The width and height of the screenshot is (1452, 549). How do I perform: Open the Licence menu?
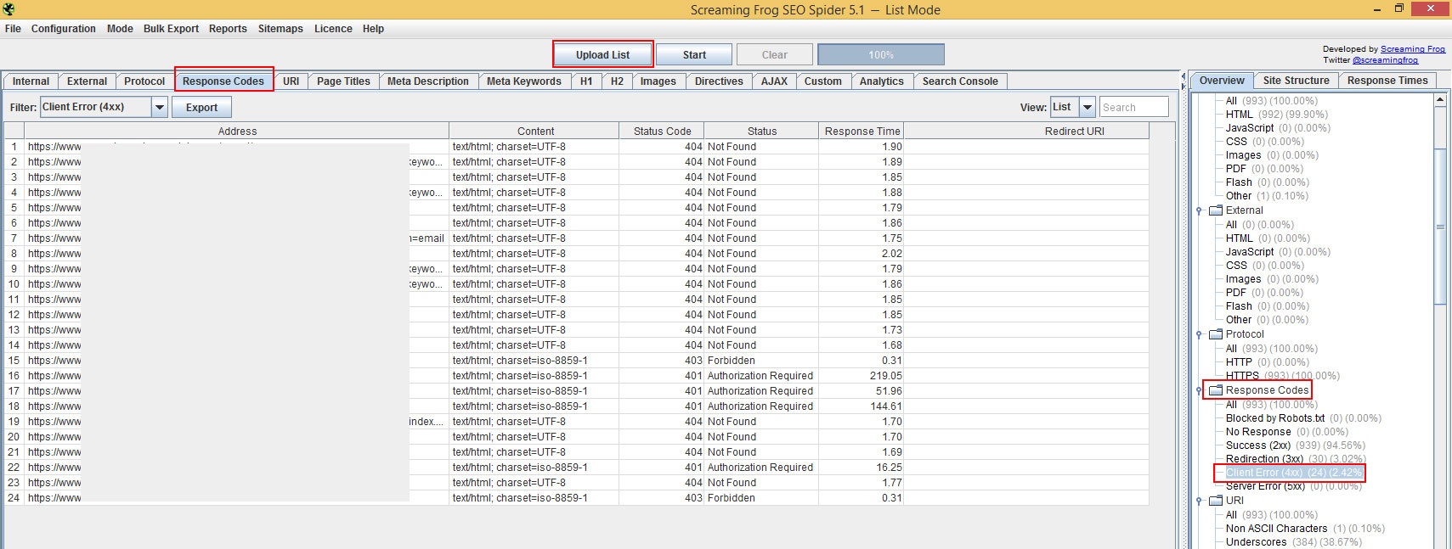[x=333, y=29]
